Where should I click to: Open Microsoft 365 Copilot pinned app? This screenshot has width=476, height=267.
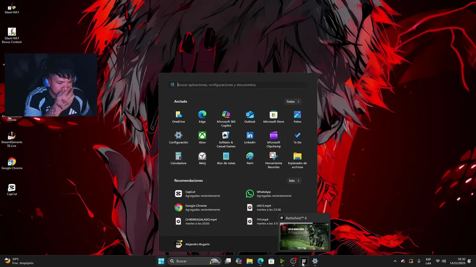point(226,119)
